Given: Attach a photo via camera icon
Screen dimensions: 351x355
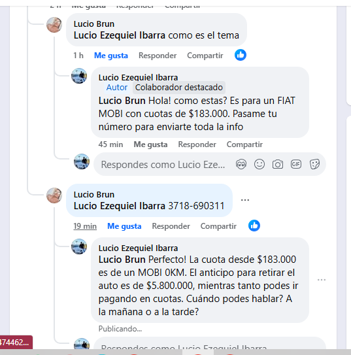Looking at the screenshot, I should click(x=278, y=164).
